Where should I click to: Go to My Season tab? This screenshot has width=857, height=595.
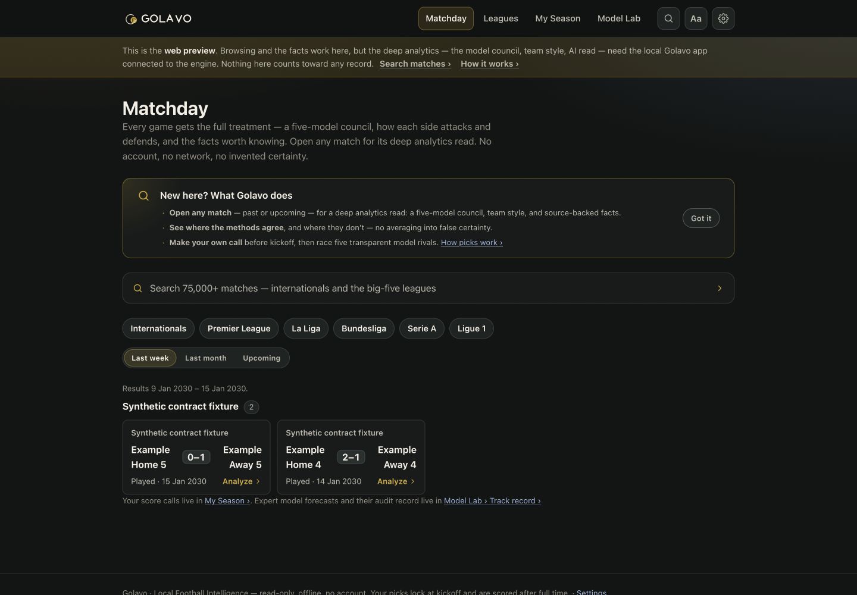click(x=558, y=18)
